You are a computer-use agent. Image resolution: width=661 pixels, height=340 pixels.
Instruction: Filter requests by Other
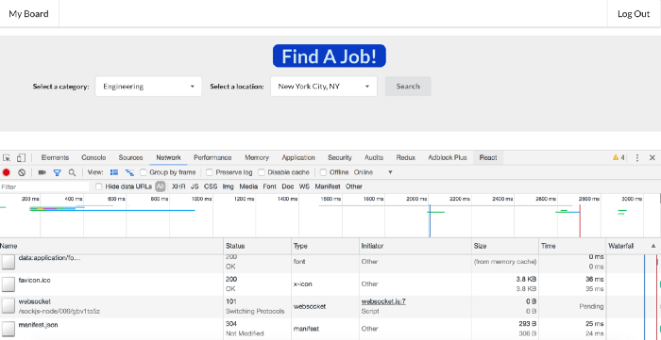pos(354,186)
